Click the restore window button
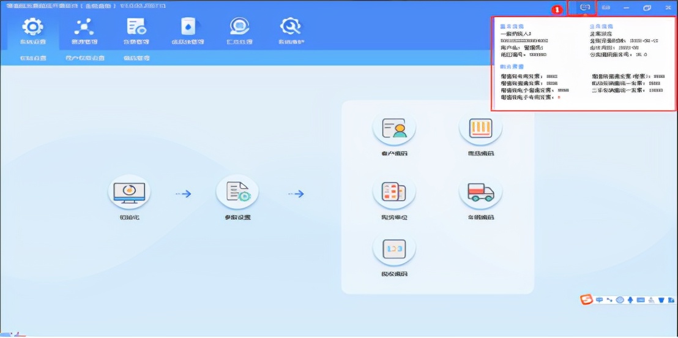This screenshot has width=678, height=338. pyautogui.click(x=647, y=8)
